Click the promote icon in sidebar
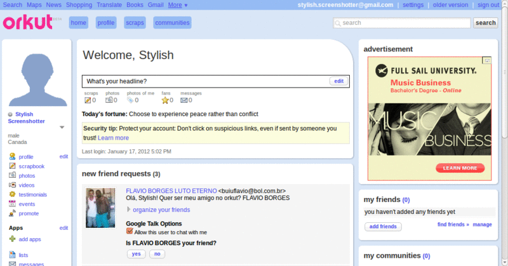This screenshot has height=266, width=508. tap(12, 213)
